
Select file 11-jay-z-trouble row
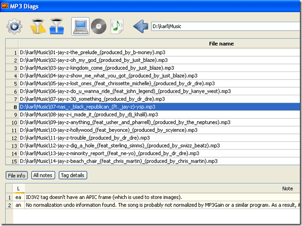pyautogui.click(x=159, y=138)
